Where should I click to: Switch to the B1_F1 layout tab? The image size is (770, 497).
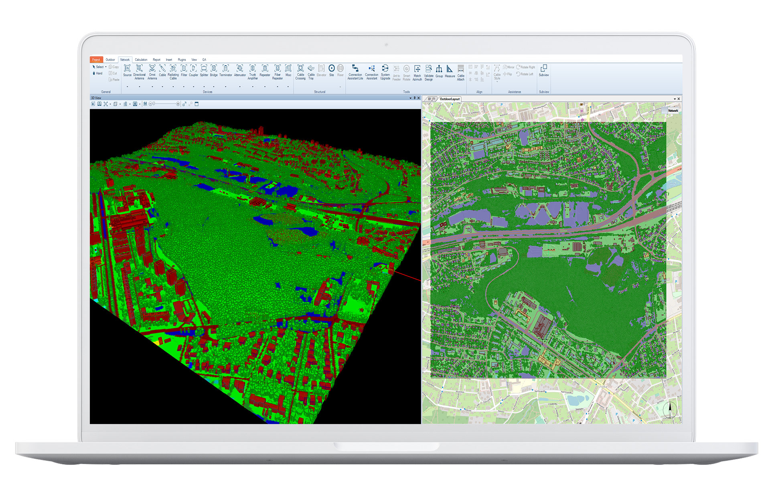432,99
